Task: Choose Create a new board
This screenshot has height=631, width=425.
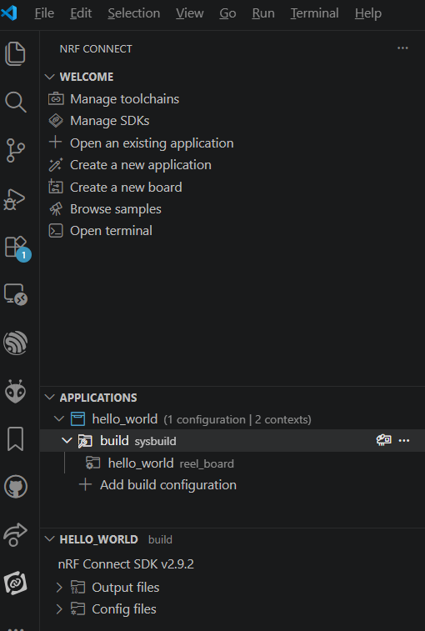Action: point(126,187)
